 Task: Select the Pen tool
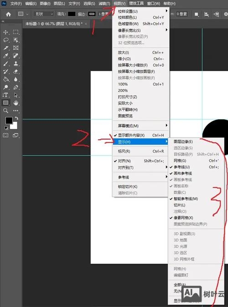point(16,87)
